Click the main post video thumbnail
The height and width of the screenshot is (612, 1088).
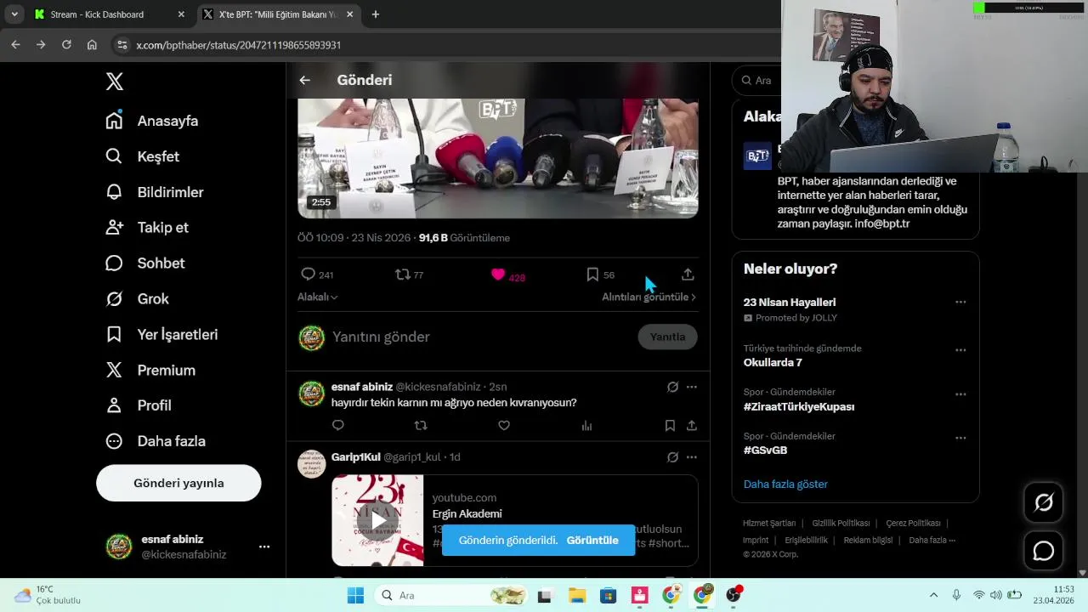click(498, 158)
